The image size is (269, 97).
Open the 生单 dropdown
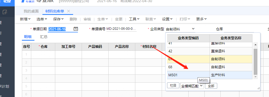click(102, 19)
